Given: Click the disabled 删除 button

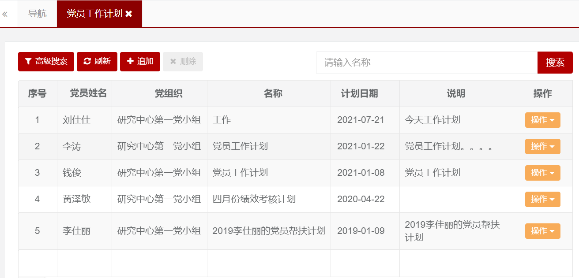Looking at the screenshot, I should point(183,61).
